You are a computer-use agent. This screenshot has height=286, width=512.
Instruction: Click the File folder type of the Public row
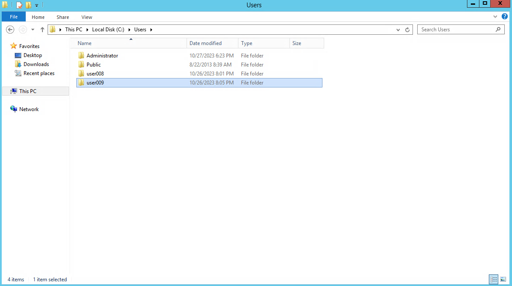point(252,65)
